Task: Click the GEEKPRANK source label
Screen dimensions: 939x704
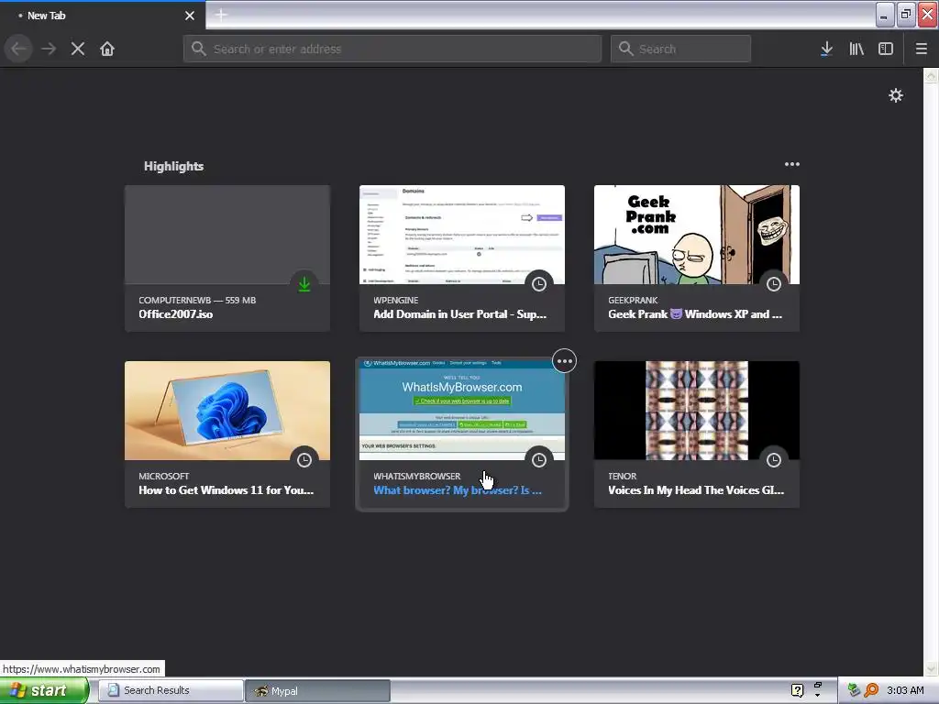Action: click(x=633, y=301)
